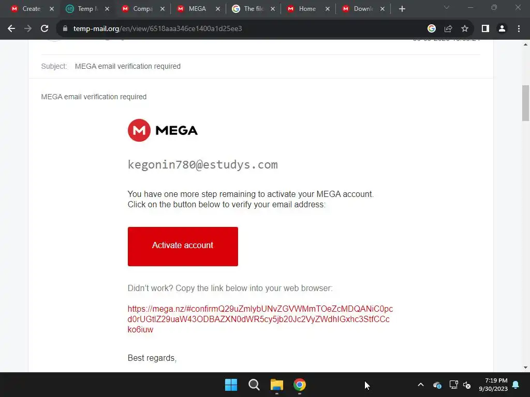Open Chrome three-dot menu
The height and width of the screenshot is (397, 530).
click(519, 29)
